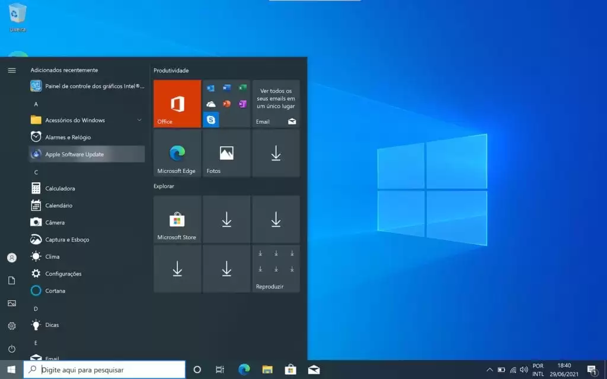Open Captura e Esboço app
The image size is (607, 379).
pos(87,239)
